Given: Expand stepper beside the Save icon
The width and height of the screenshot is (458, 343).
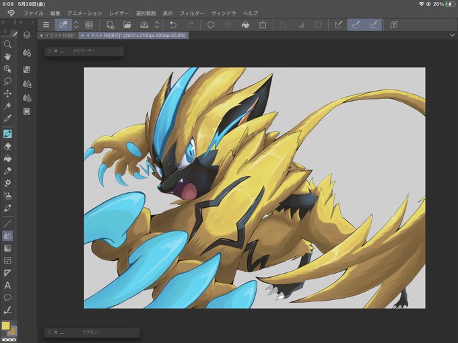Looking at the screenshot, I should coord(157,25).
